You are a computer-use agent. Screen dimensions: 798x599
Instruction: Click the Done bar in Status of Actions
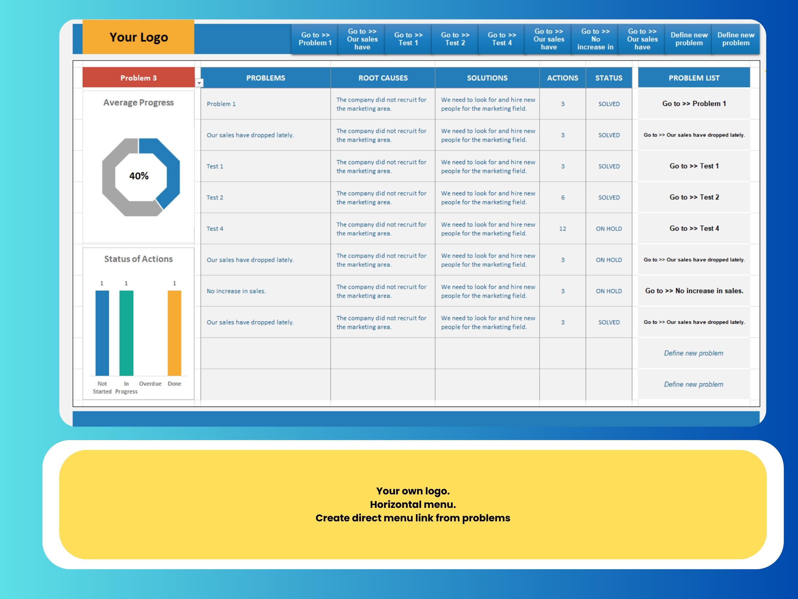click(174, 332)
